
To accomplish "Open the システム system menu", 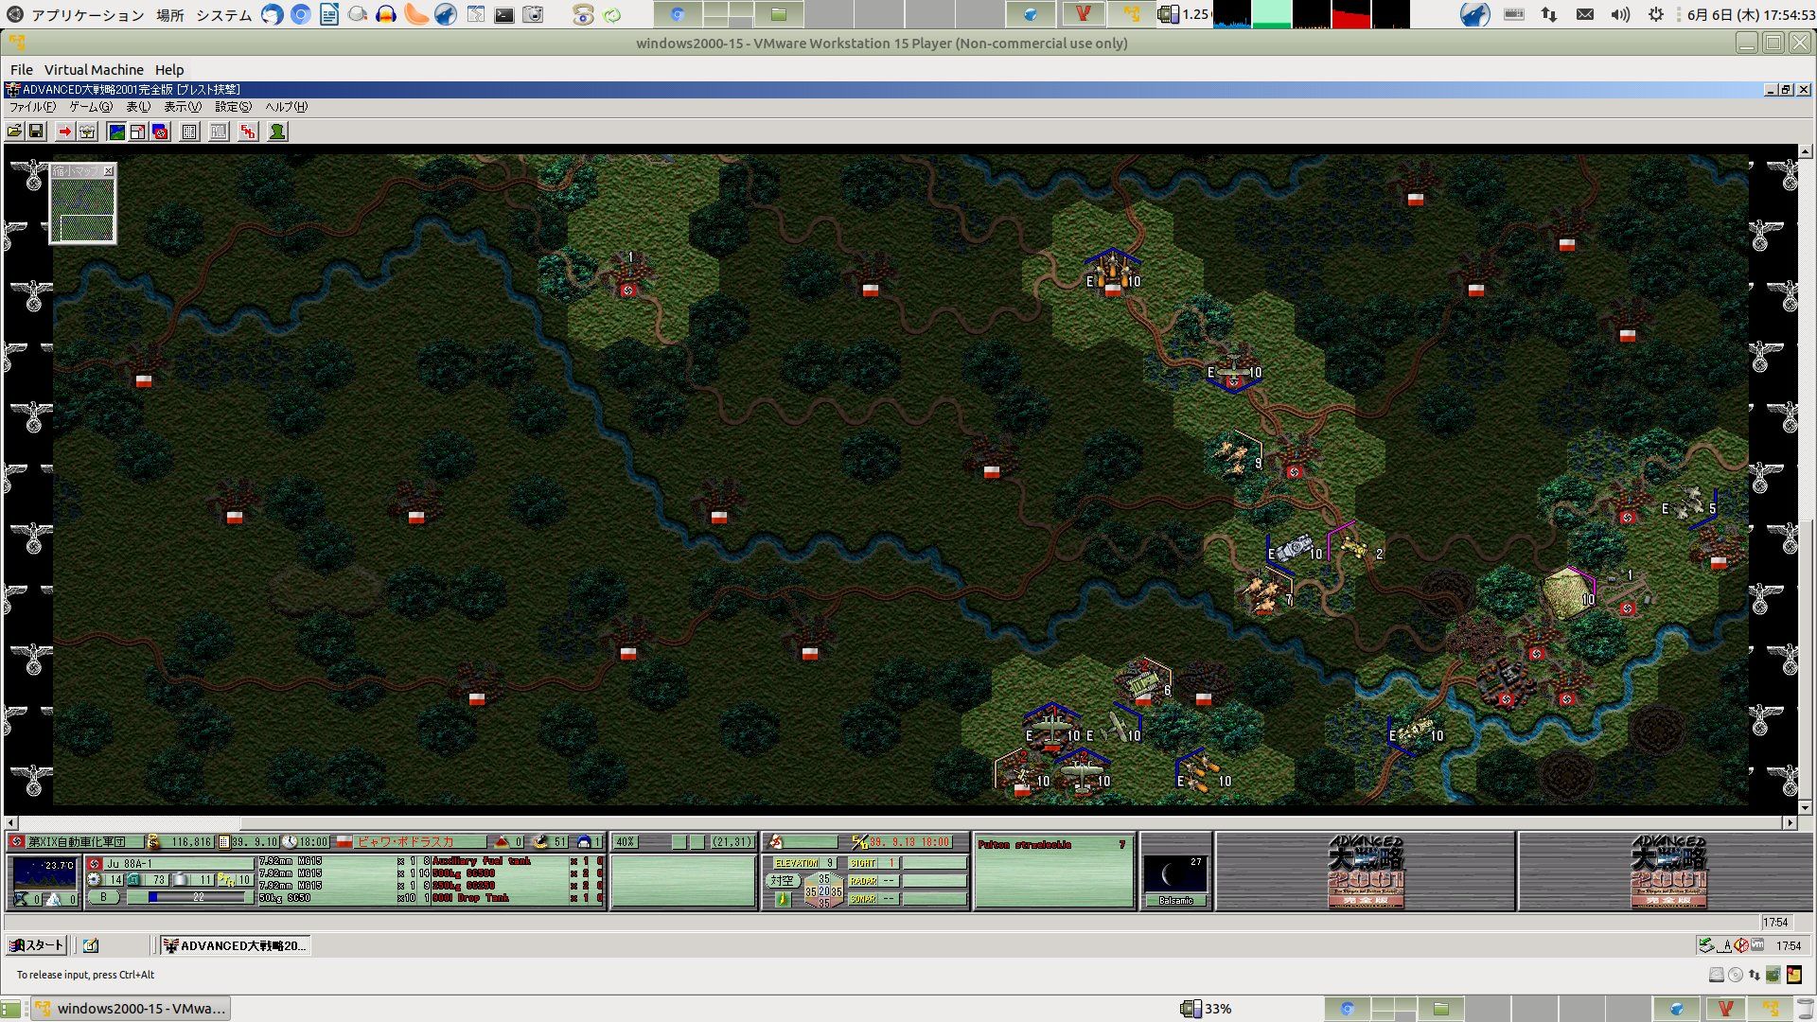I will 224,14.
